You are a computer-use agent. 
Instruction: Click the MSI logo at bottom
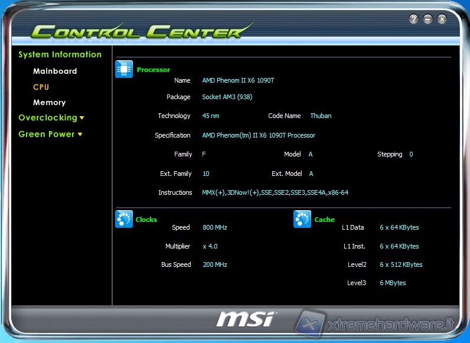(x=245, y=319)
